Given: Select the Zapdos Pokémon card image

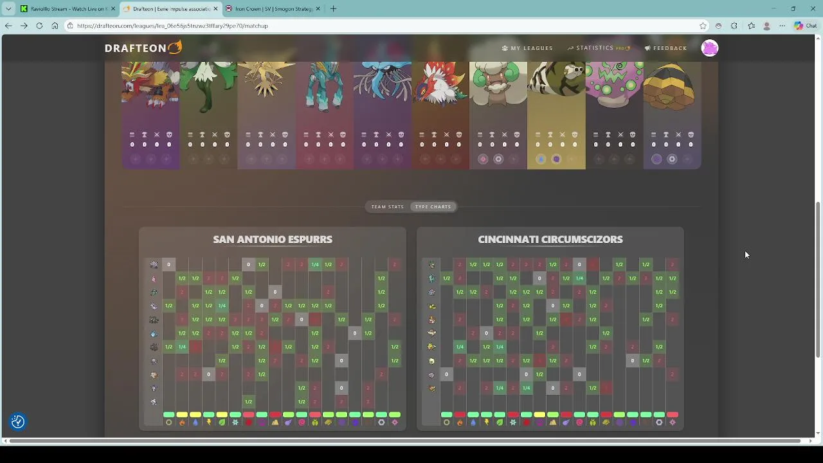Looking at the screenshot, I should tap(266, 80).
